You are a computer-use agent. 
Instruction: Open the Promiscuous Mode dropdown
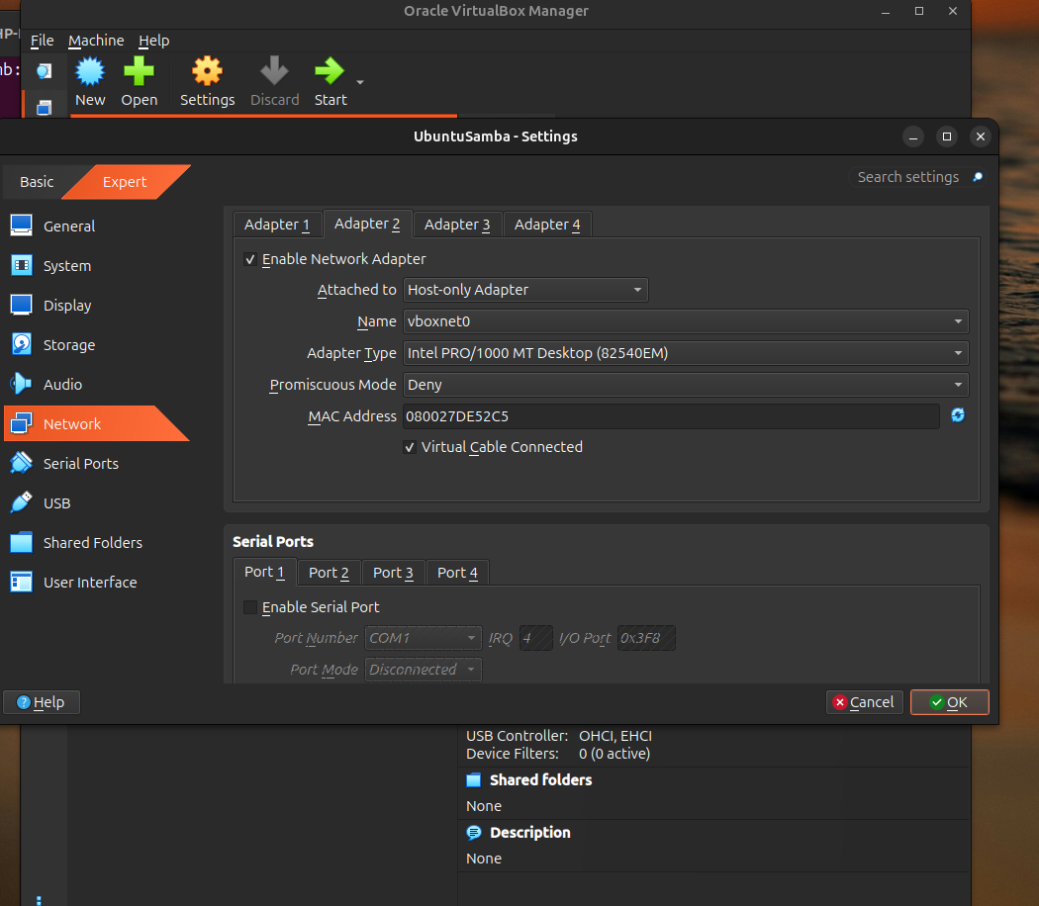[685, 385]
